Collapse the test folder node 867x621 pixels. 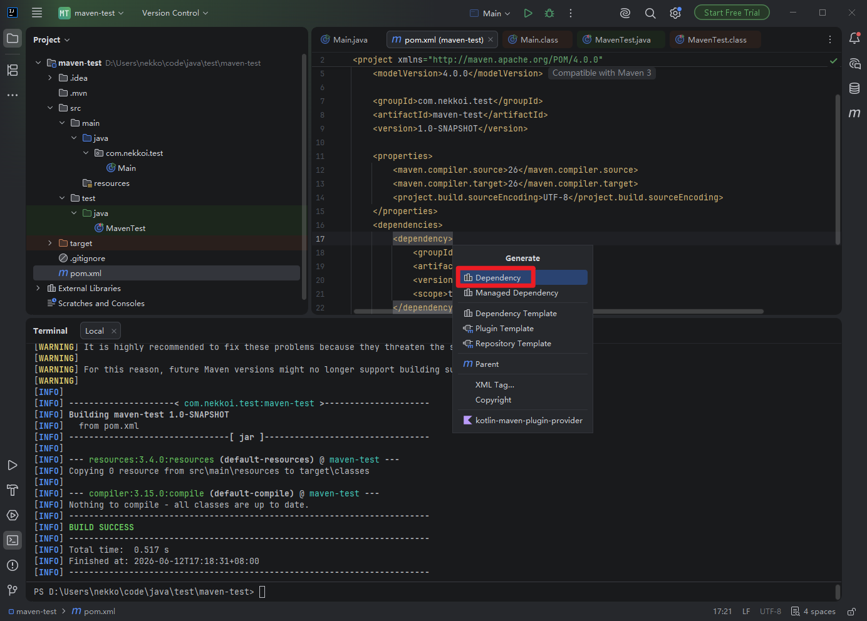[62, 198]
